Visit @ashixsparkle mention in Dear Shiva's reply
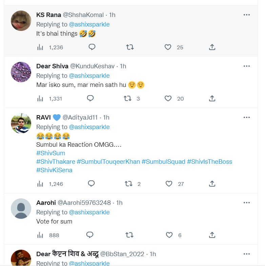The width and height of the screenshot is (265, 266). (89, 76)
